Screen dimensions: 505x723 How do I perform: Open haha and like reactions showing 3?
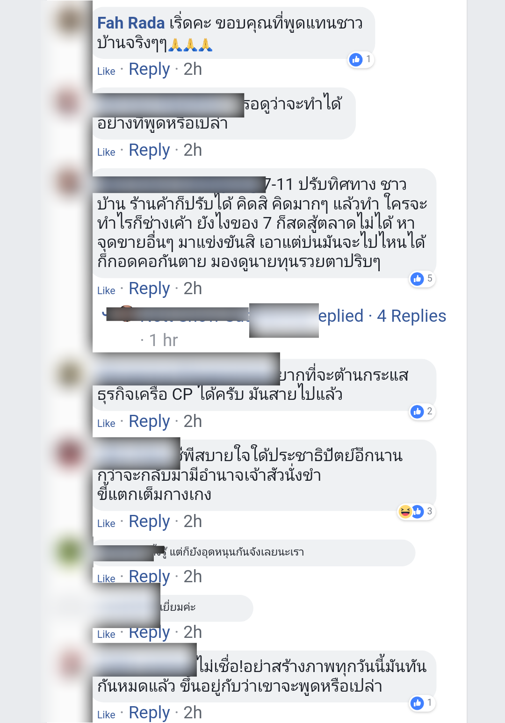pyautogui.click(x=416, y=511)
